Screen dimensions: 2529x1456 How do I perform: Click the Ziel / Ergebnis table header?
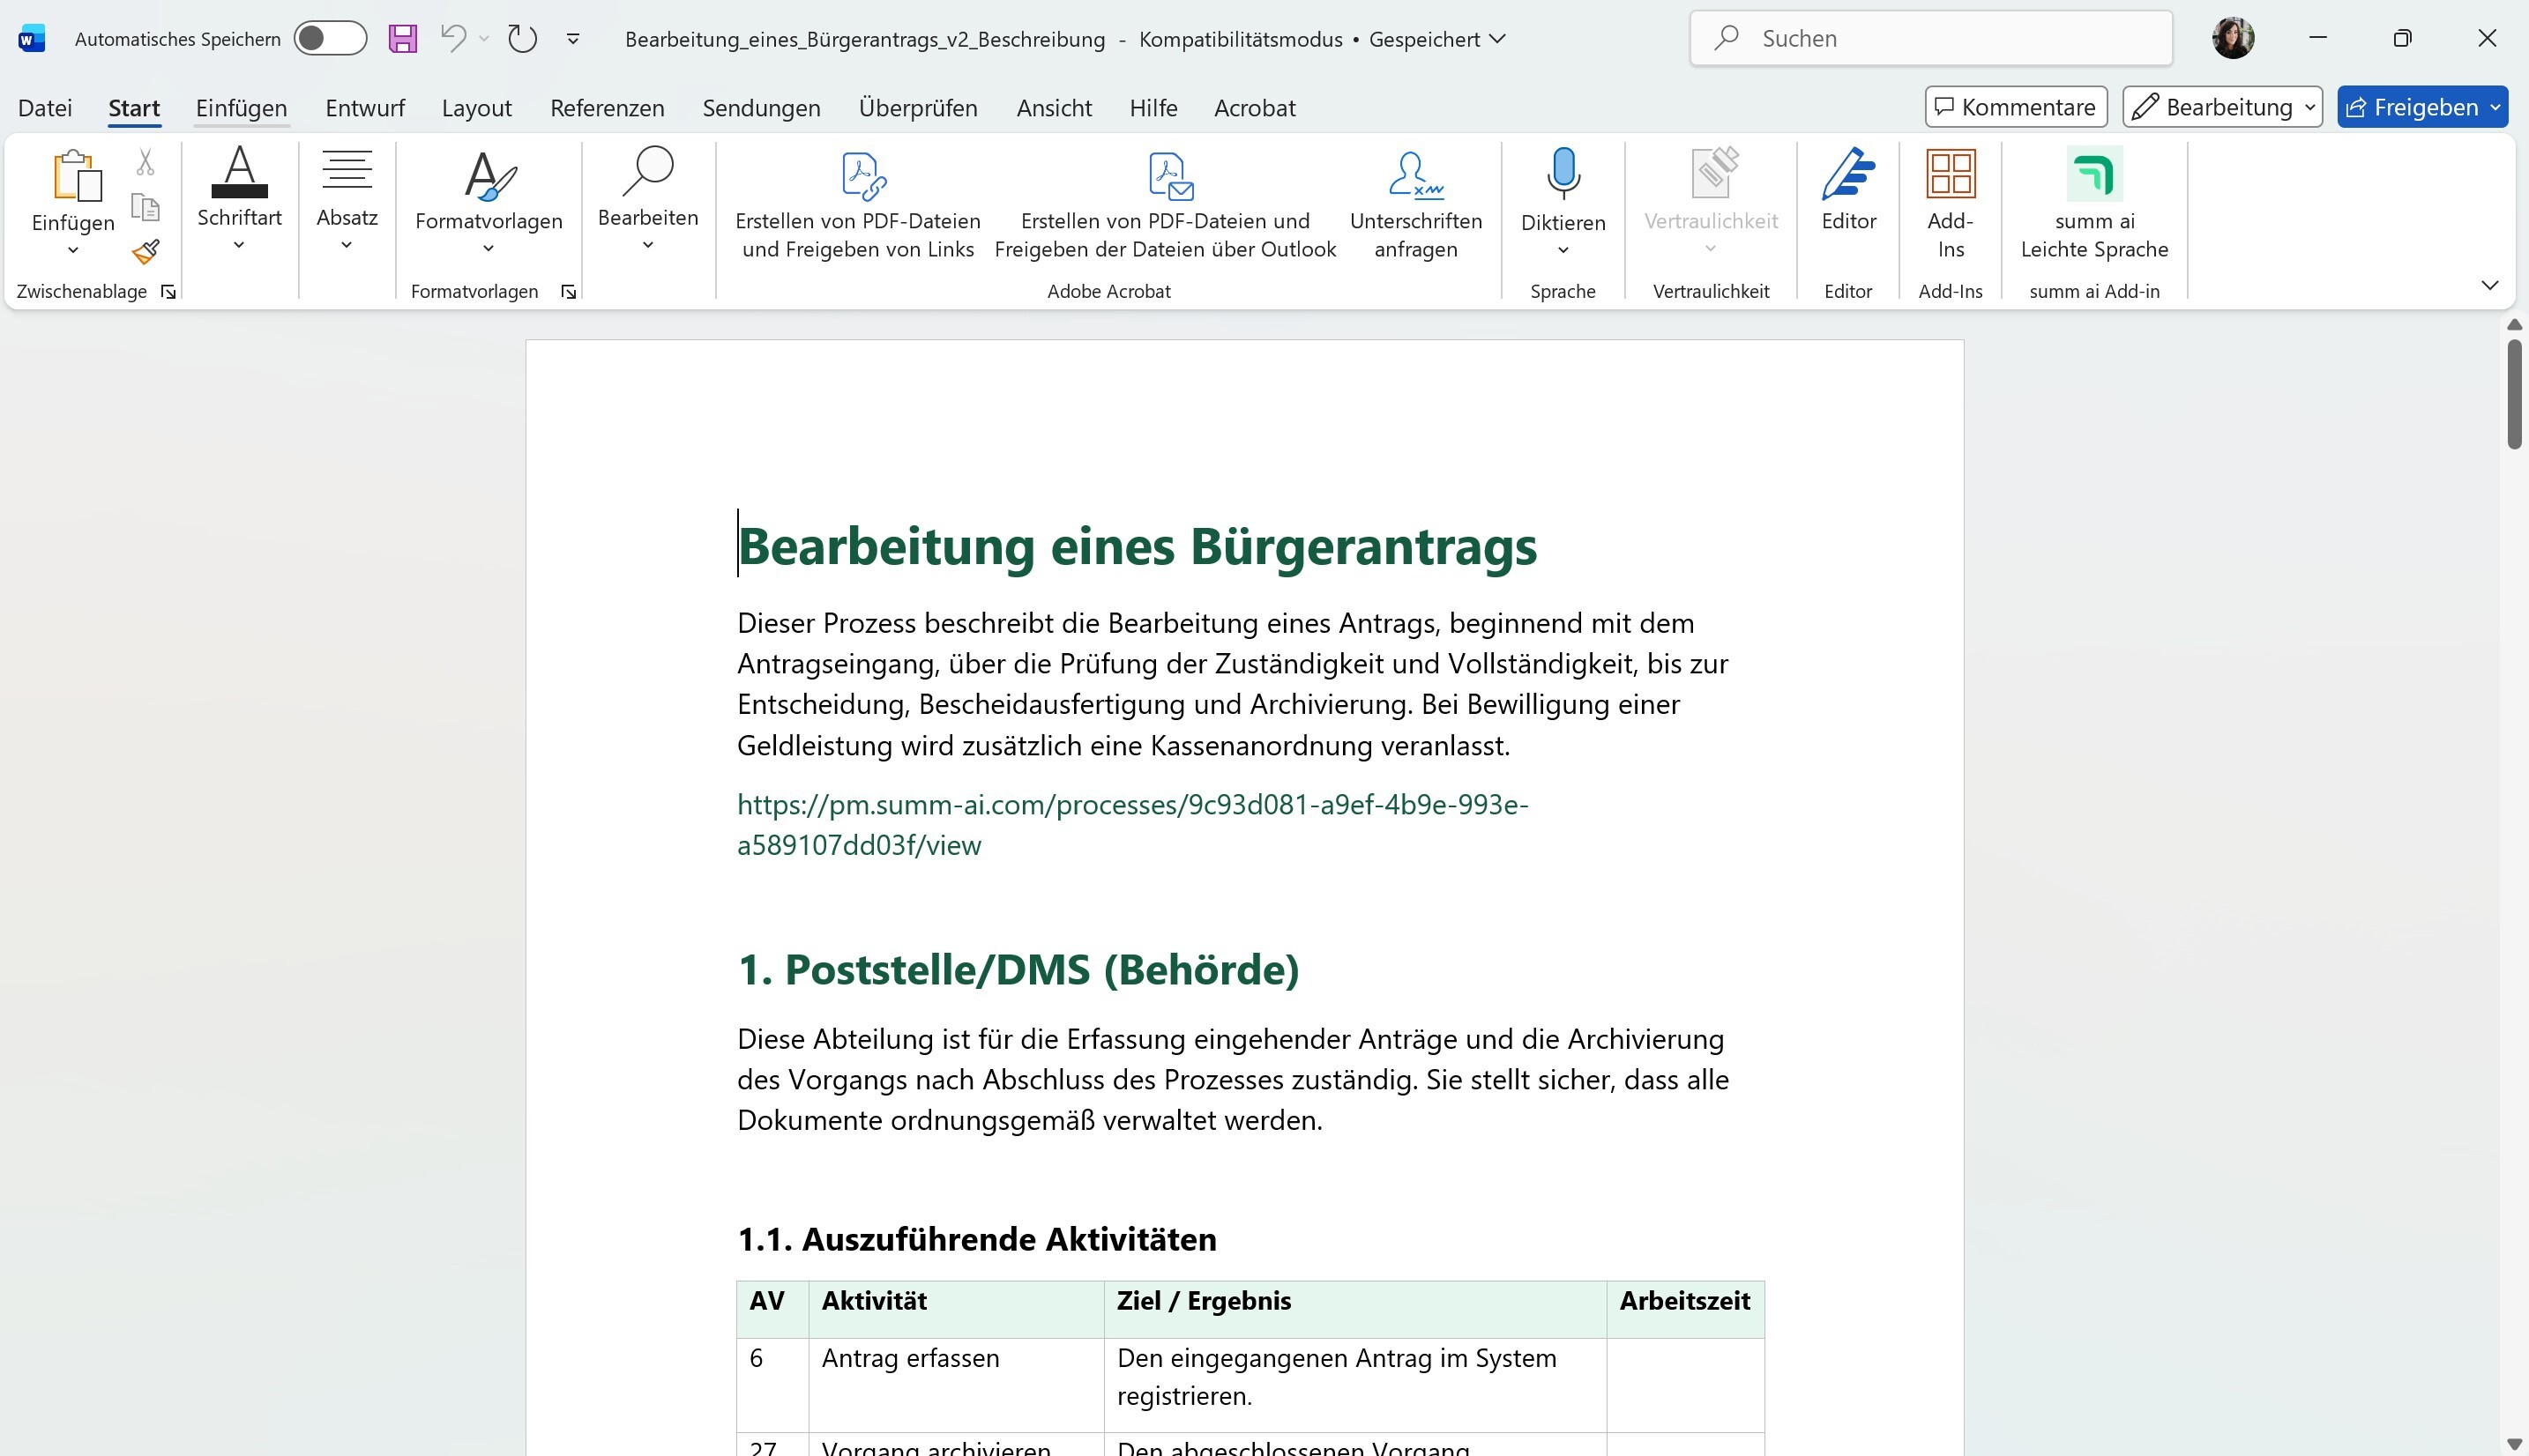point(1354,1308)
